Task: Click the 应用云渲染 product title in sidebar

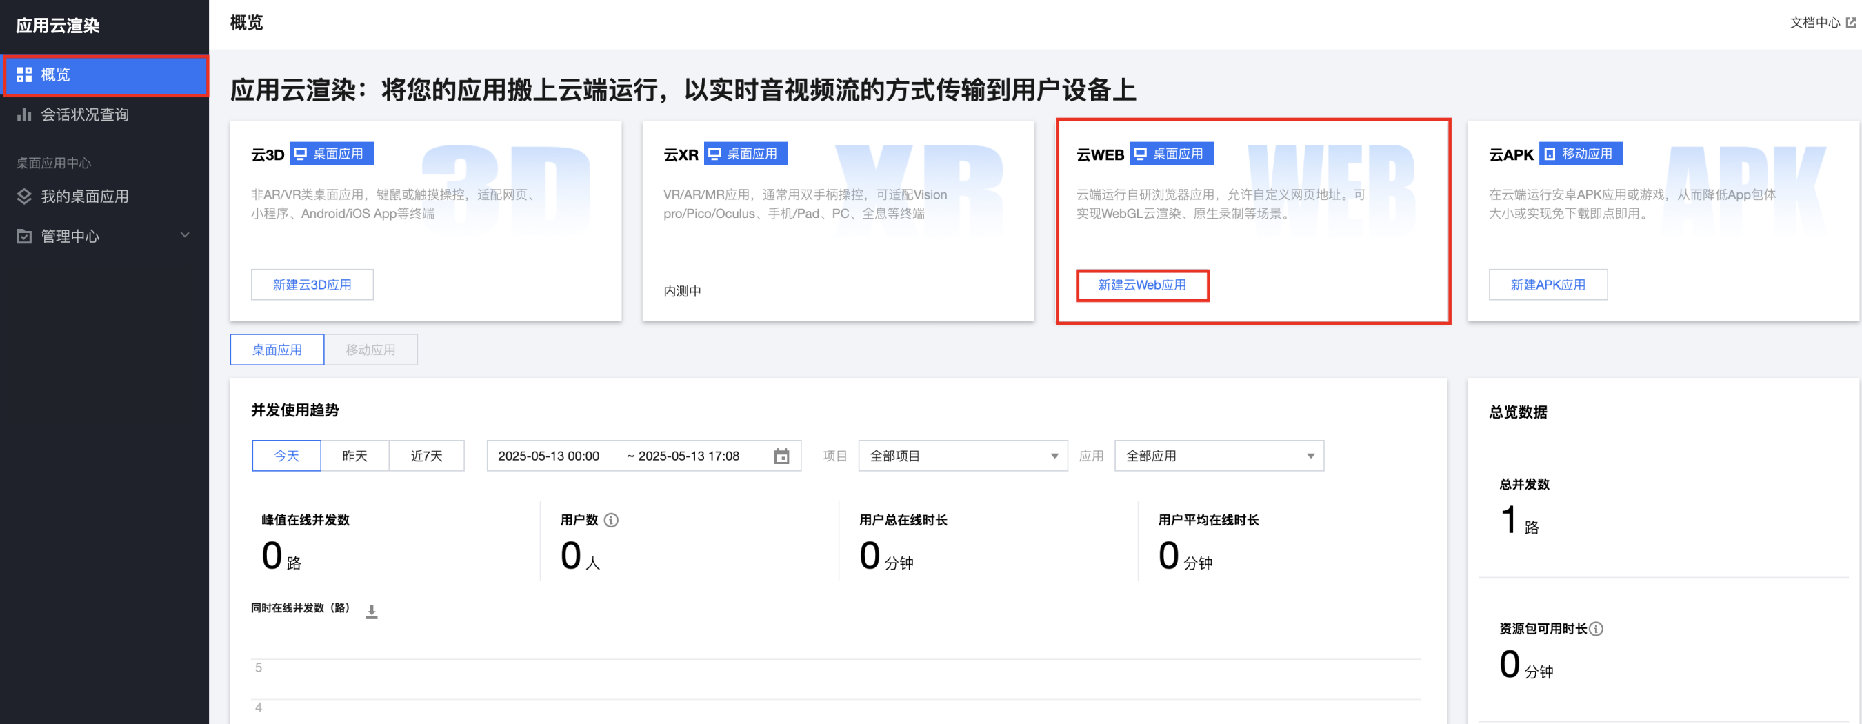Action: point(58,26)
